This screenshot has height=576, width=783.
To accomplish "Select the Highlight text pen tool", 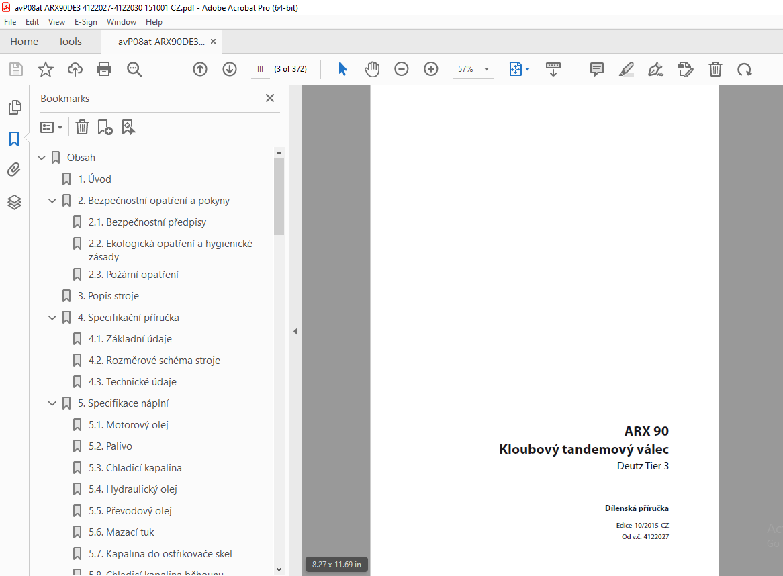I will click(627, 69).
